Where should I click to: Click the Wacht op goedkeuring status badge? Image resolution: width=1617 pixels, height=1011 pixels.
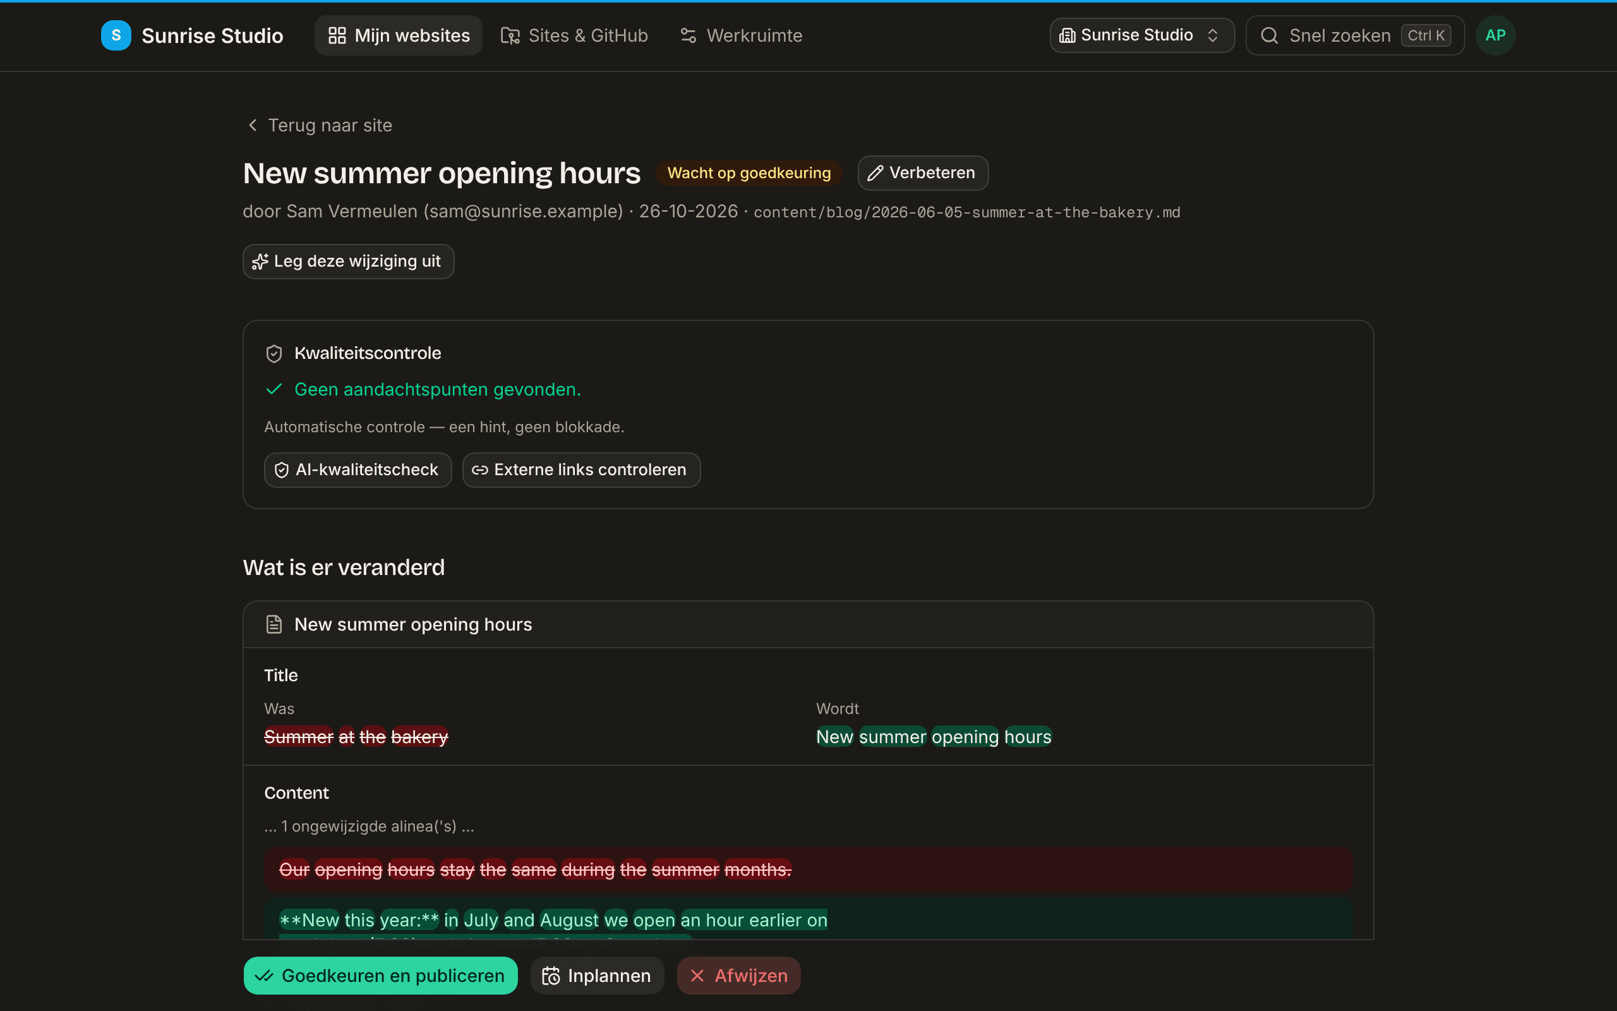click(748, 173)
